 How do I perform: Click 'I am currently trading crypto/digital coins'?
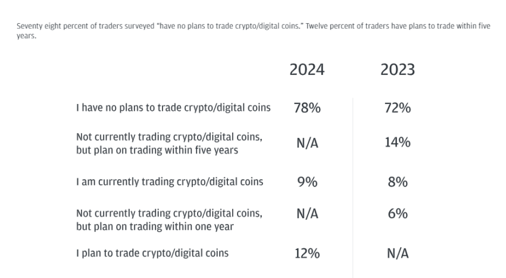coord(170,182)
